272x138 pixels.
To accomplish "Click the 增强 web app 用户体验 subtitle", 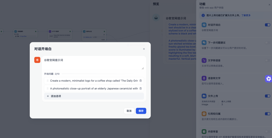I will (211, 8).
